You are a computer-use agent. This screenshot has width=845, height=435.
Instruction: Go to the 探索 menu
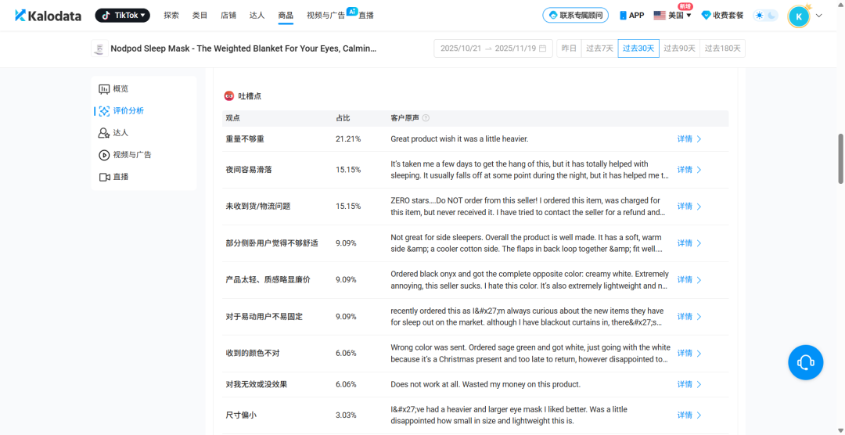click(171, 16)
